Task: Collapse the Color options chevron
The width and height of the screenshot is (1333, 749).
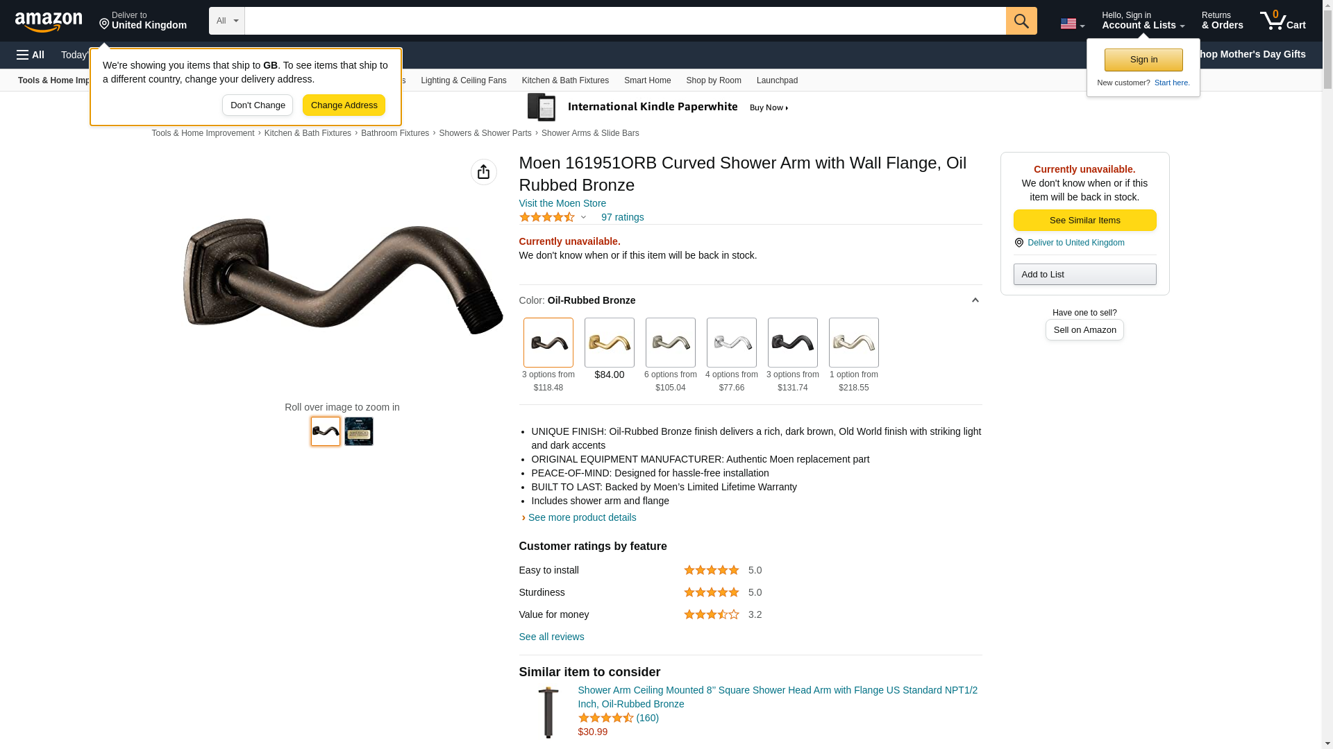Action: pyautogui.click(x=975, y=300)
